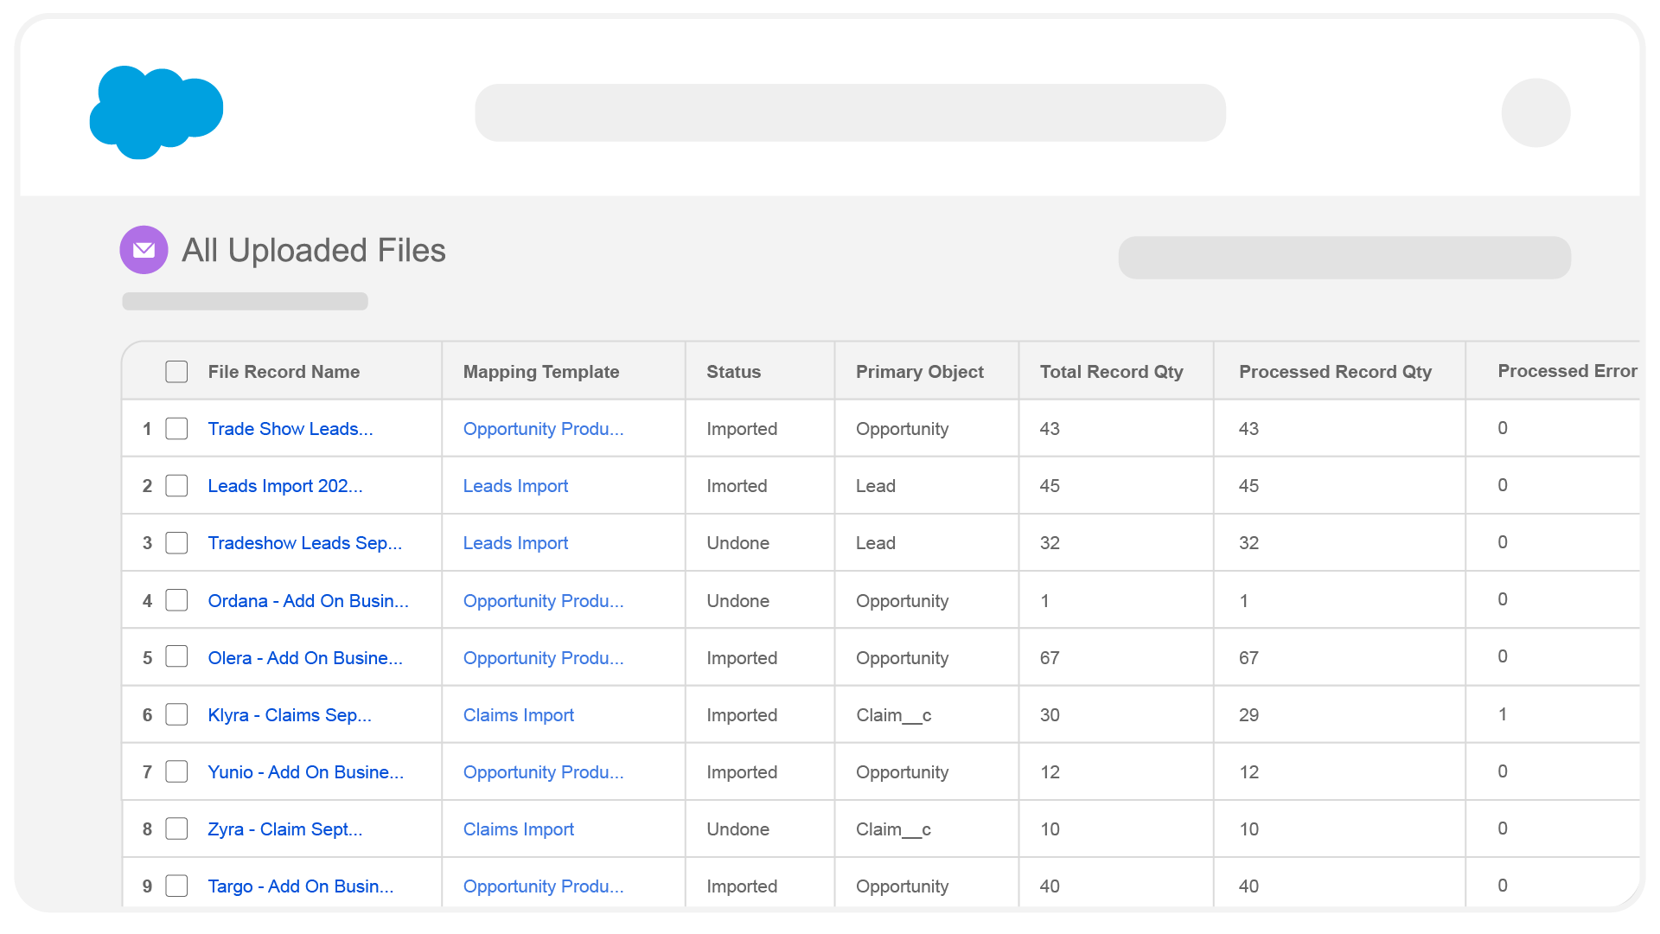
Task: Open the Trade Show Leads file record
Action: 290,428
